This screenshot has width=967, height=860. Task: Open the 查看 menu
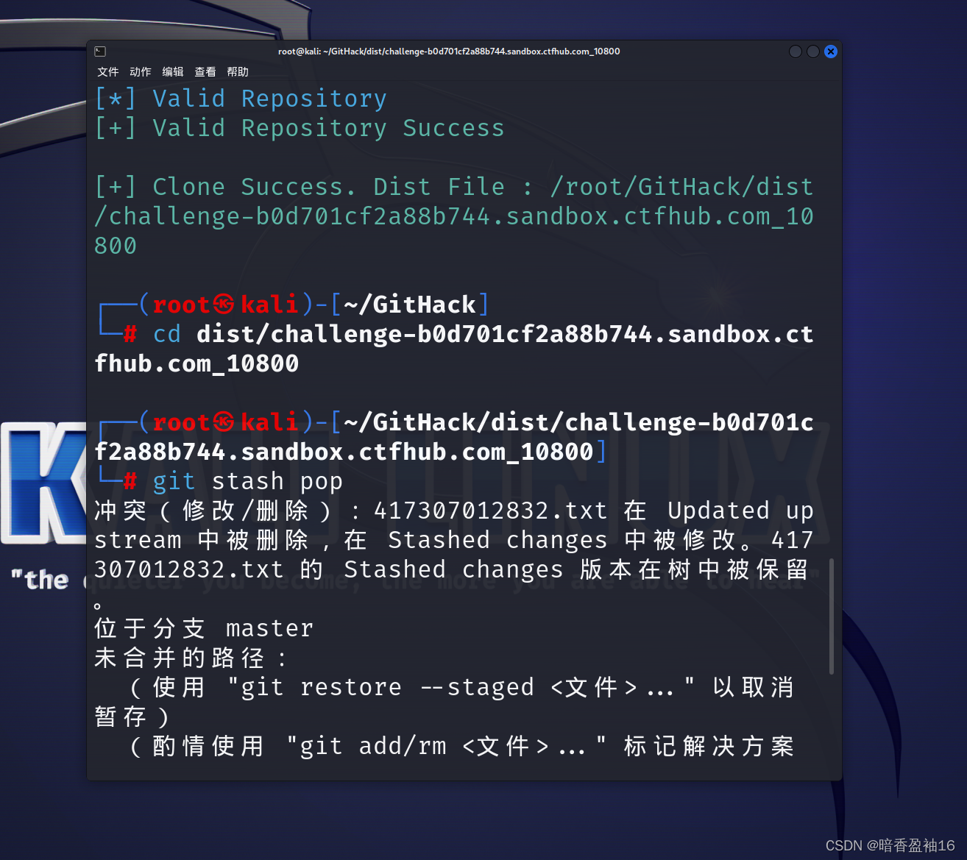coord(205,71)
